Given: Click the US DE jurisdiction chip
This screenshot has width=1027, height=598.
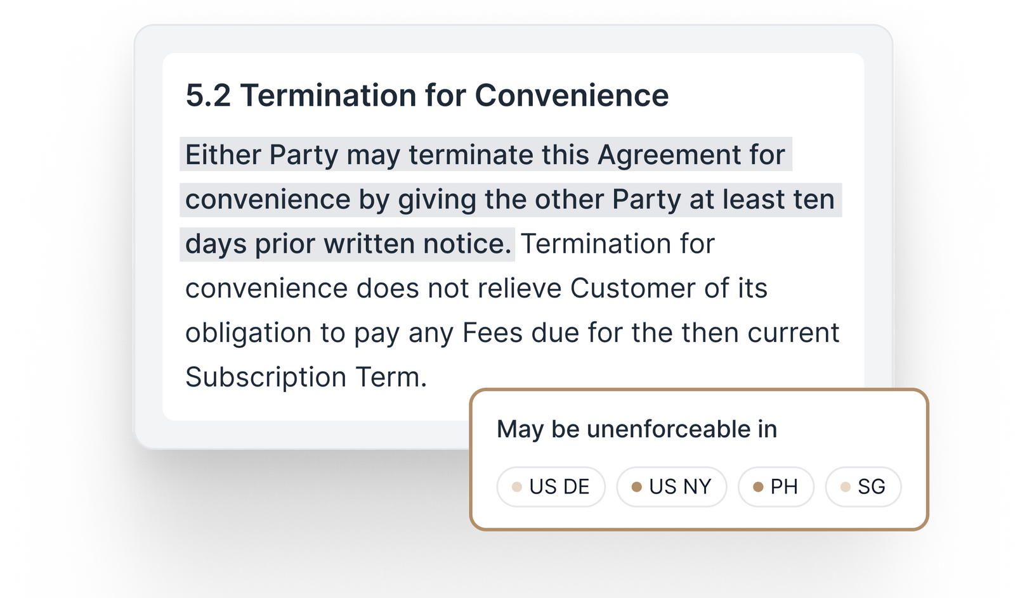Looking at the screenshot, I should 551,487.
